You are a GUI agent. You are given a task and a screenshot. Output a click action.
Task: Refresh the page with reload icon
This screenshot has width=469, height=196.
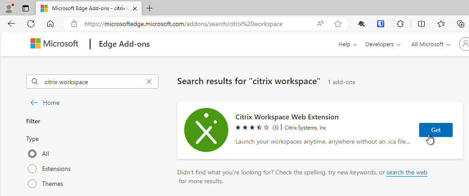(31, 24)
